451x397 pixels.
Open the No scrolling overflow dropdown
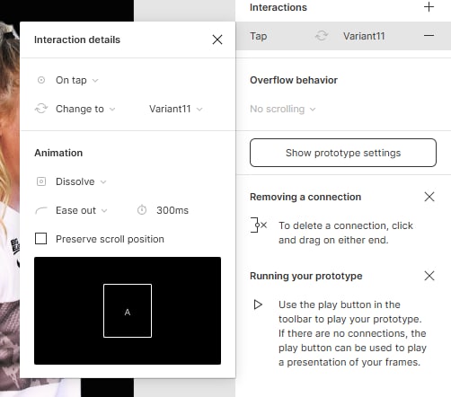[x=283, y=109]
